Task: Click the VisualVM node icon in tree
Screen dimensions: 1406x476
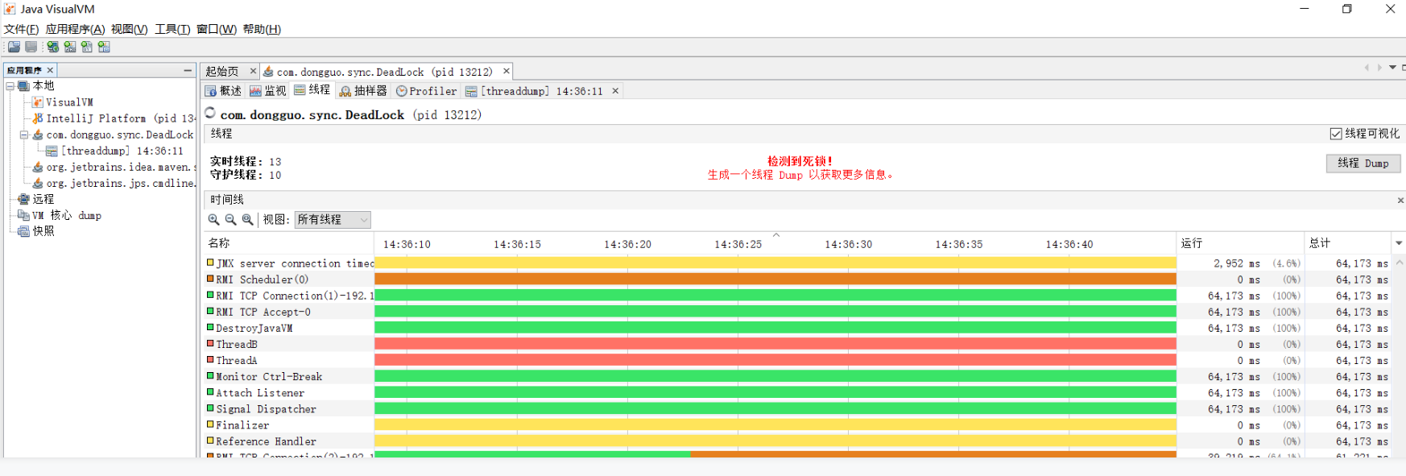Action: (38, 102)
